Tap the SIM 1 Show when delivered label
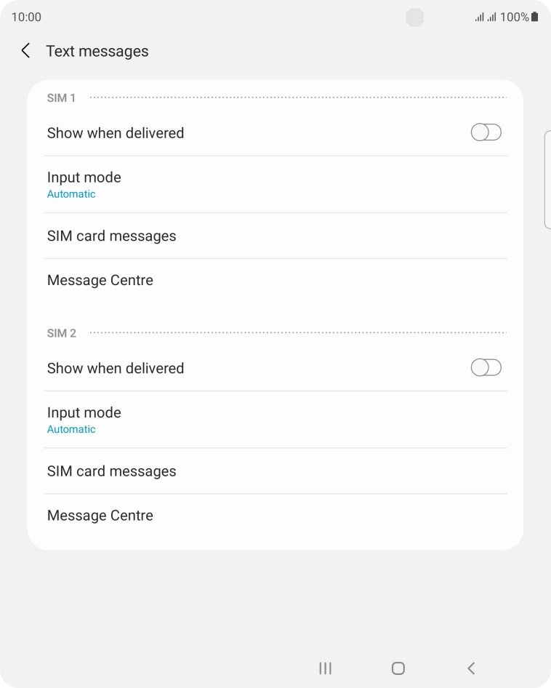The height and width of the screenshot is (688, 551). 116,133
